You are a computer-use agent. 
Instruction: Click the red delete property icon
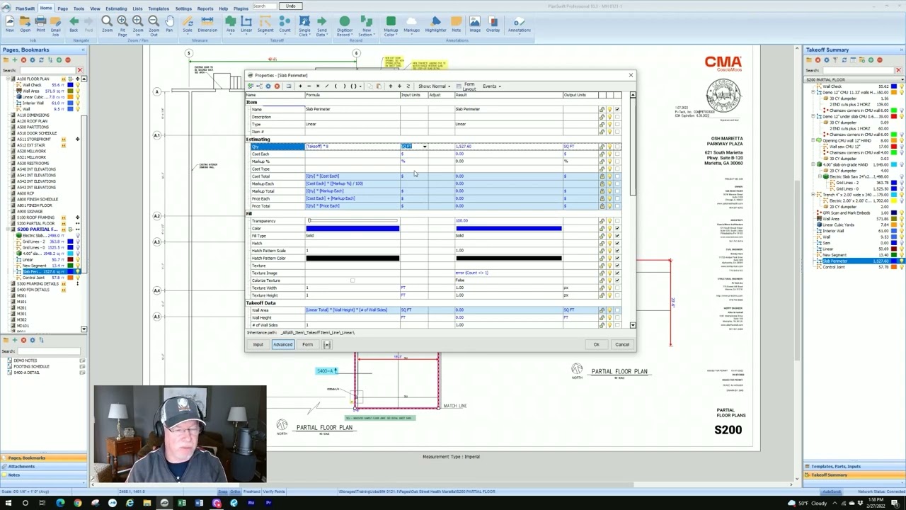click(x=277, y=86)
